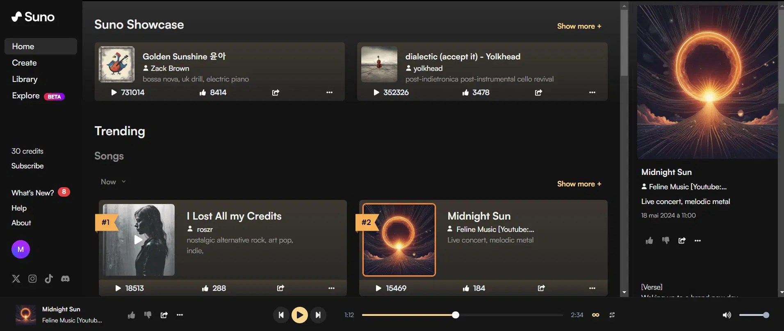Like Midnight Sun in Trending card
Image resolution: width=784 pixels, height=331 pixels.
(x=466, y=288)
